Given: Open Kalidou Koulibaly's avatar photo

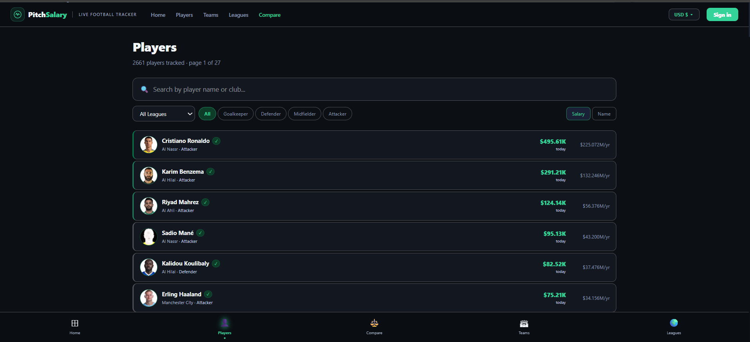Looking at the screenshot, I should tap(149, 267).
